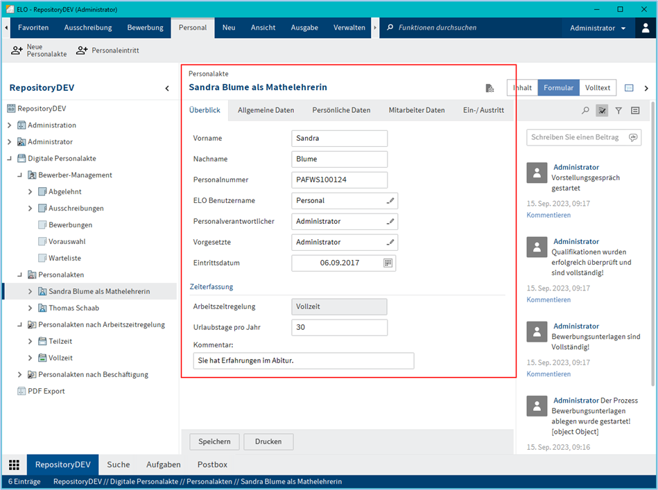The width and height of the screenshot is (658, 490).
Task: Click the Neue Personalakte ribbon icon
Action: click(17, 51)
